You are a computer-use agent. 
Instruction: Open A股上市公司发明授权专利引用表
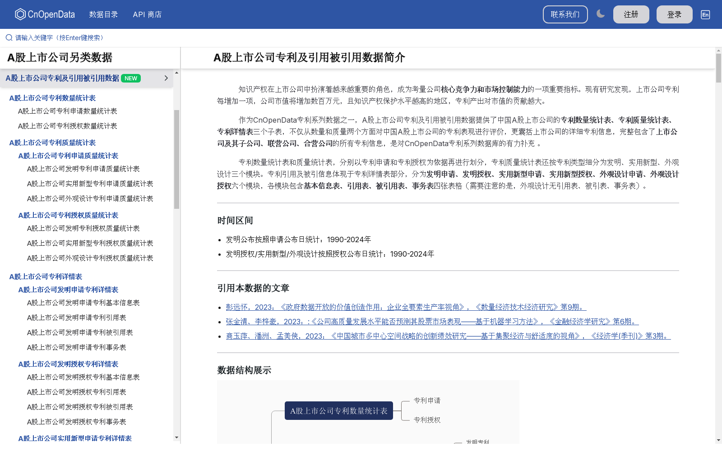(x=76, y=392)
